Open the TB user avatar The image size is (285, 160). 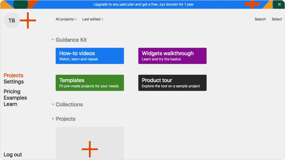click(12, 20)
